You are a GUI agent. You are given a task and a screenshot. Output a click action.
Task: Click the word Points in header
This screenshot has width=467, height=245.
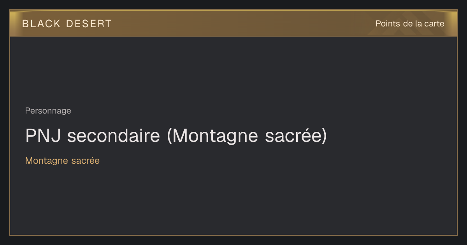(388, 24)
